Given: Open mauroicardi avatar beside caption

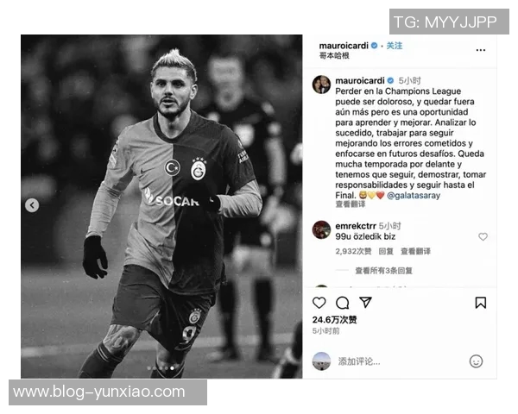Looking at the screenshot, I should point(321,85).
